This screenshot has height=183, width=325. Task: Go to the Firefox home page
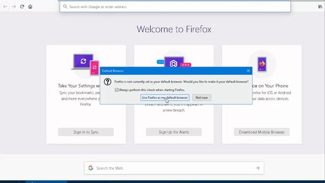click(x=30, y=7)
